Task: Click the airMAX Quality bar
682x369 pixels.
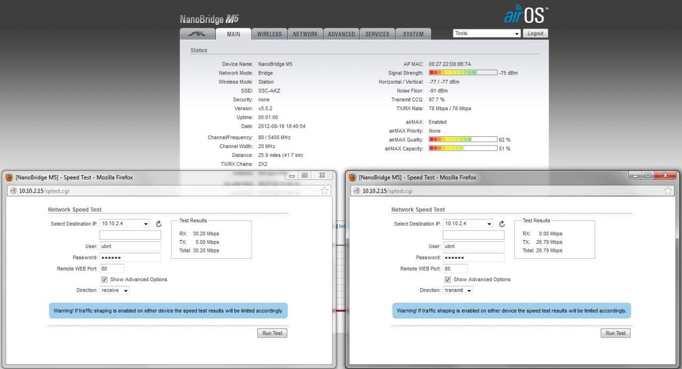Action: coord(463,140)
